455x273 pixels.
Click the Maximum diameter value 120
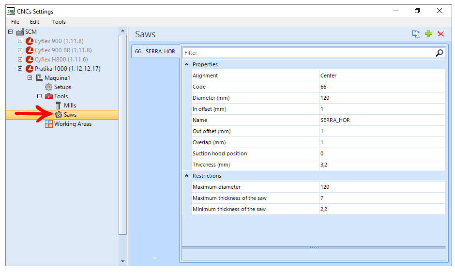[382, 187]
